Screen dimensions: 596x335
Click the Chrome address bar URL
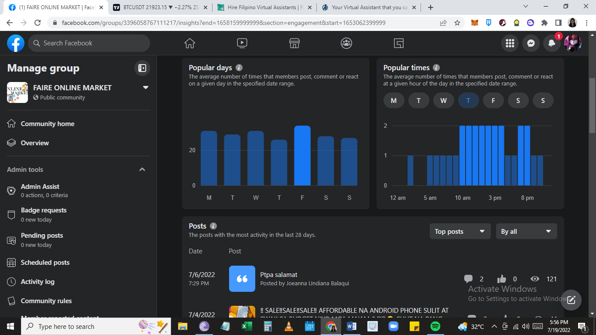(223, 23)
